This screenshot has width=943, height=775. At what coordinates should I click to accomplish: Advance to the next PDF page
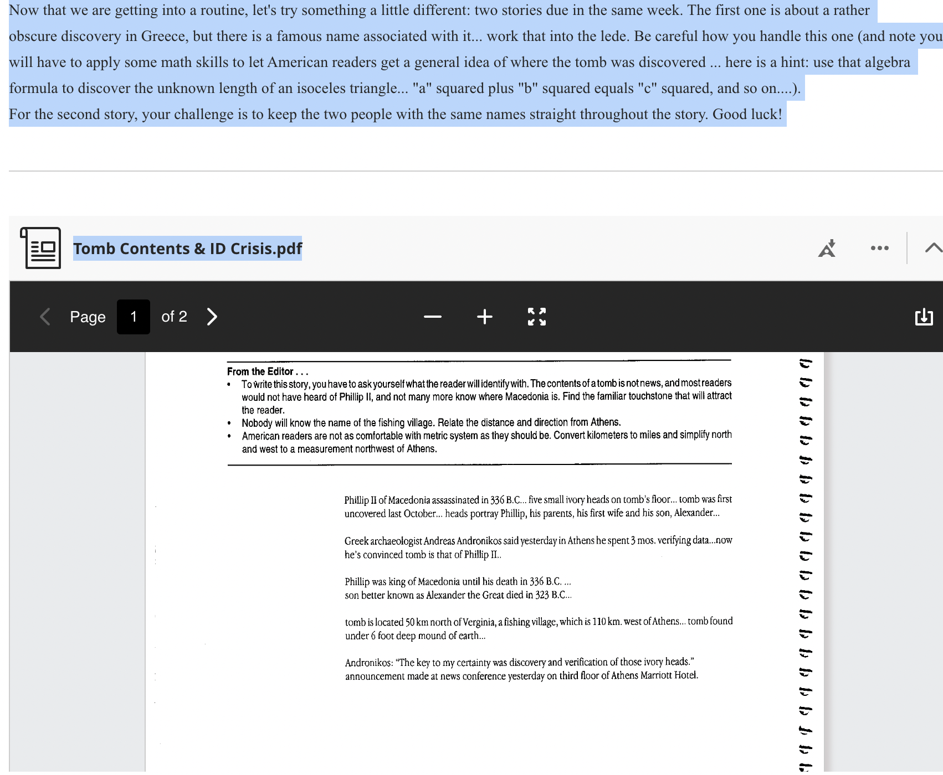pos(212,317)
